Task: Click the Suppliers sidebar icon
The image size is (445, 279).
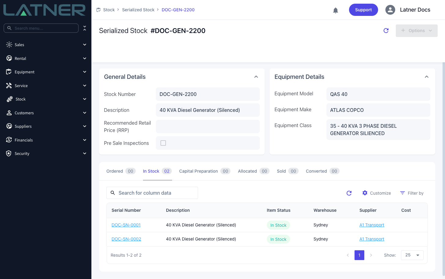Action: pos(9,126)
